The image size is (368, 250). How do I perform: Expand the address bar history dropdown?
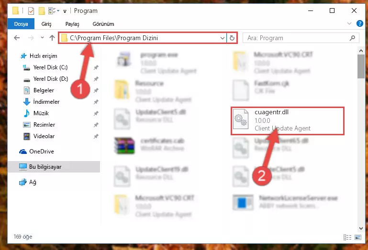tap(222, 38)
